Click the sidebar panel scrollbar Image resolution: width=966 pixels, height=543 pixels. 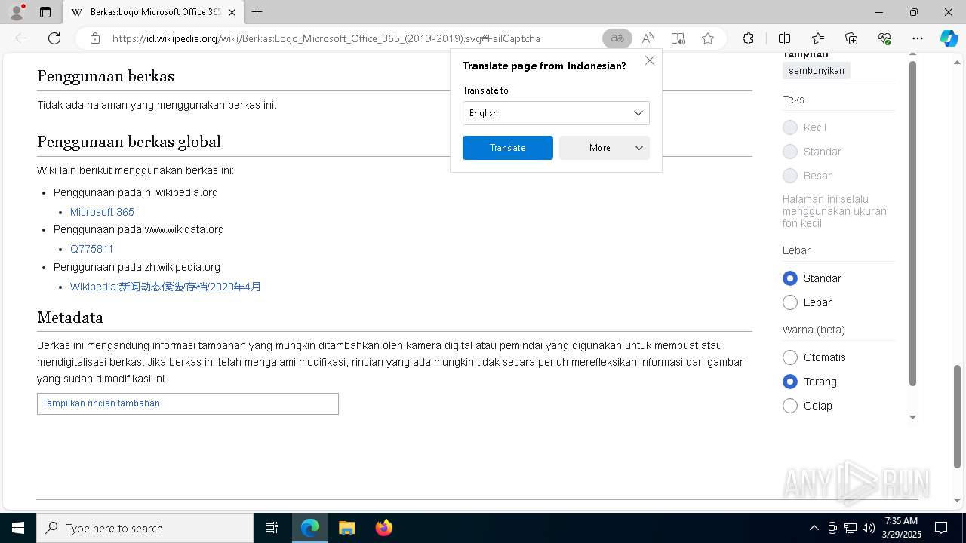pos(912,223)
